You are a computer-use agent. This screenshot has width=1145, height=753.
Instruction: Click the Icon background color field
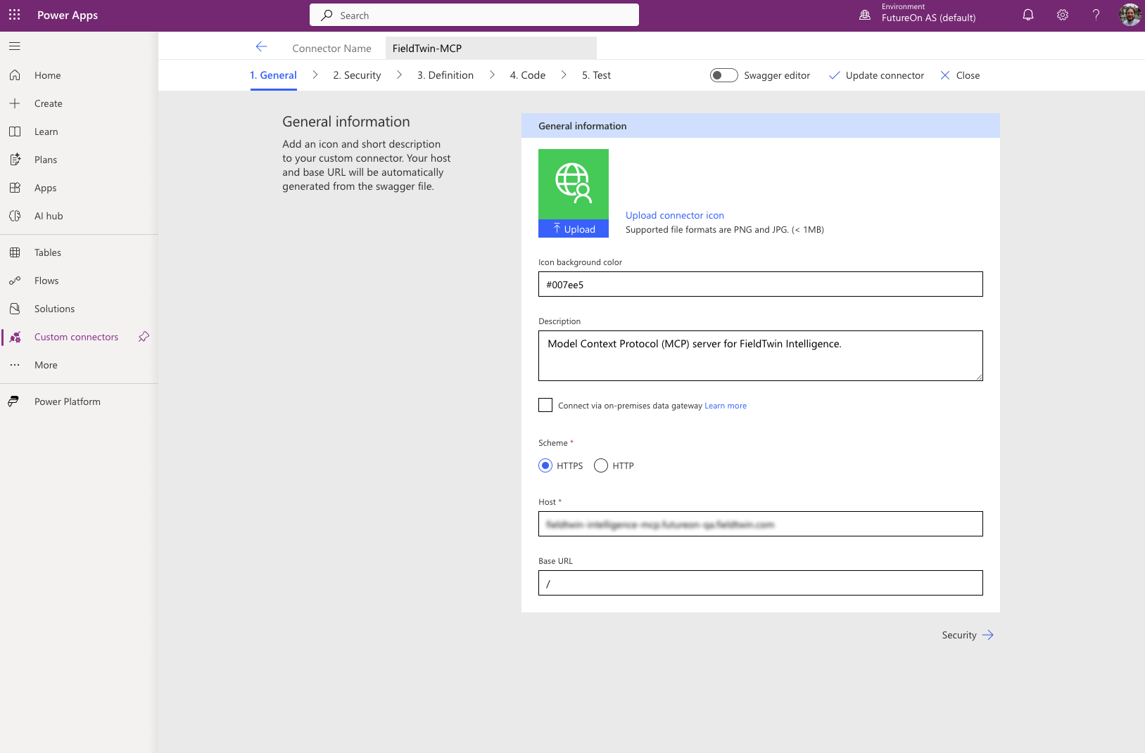pos(760,284)
